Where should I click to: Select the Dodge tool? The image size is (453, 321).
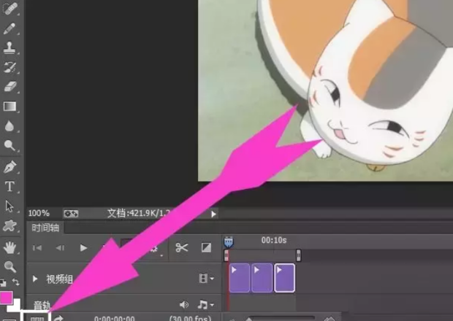(9, 145)
